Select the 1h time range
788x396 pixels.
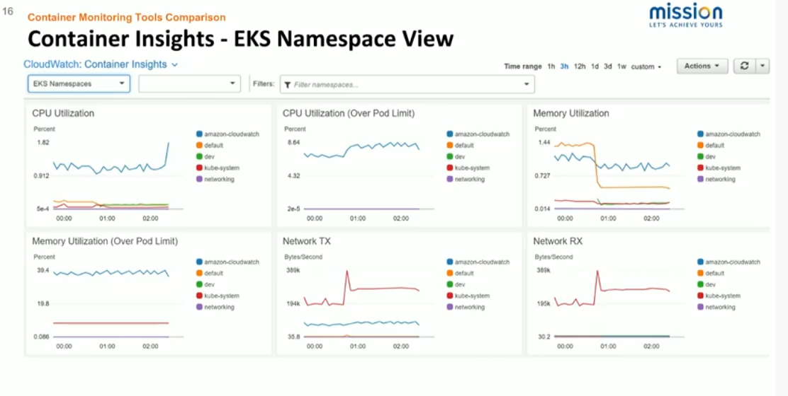[x=551, y=66]
